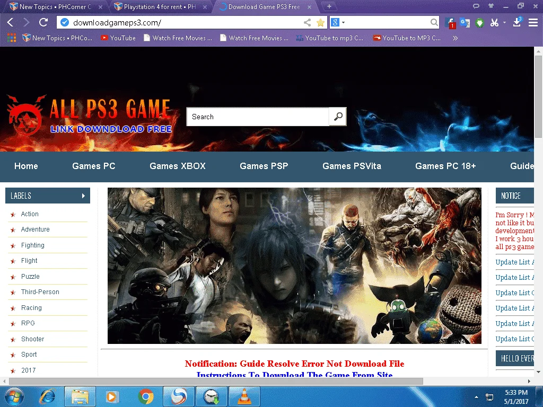Viewport: 543px width, 407px height.
Task: Click the site search magnifier button
Action: point(338,117)
